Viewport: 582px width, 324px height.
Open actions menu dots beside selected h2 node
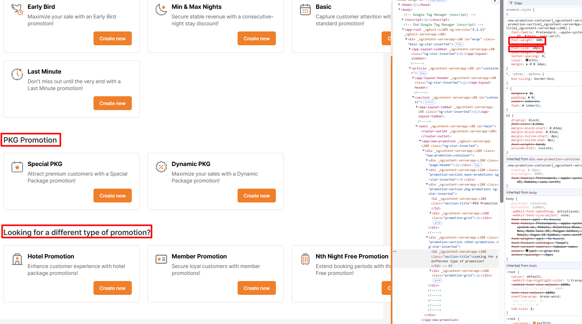tap(395, 252)
